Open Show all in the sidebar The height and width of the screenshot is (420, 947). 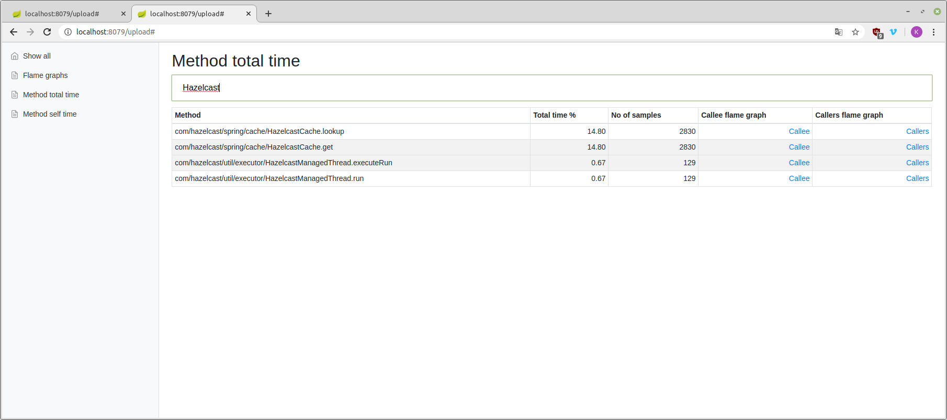37,56
